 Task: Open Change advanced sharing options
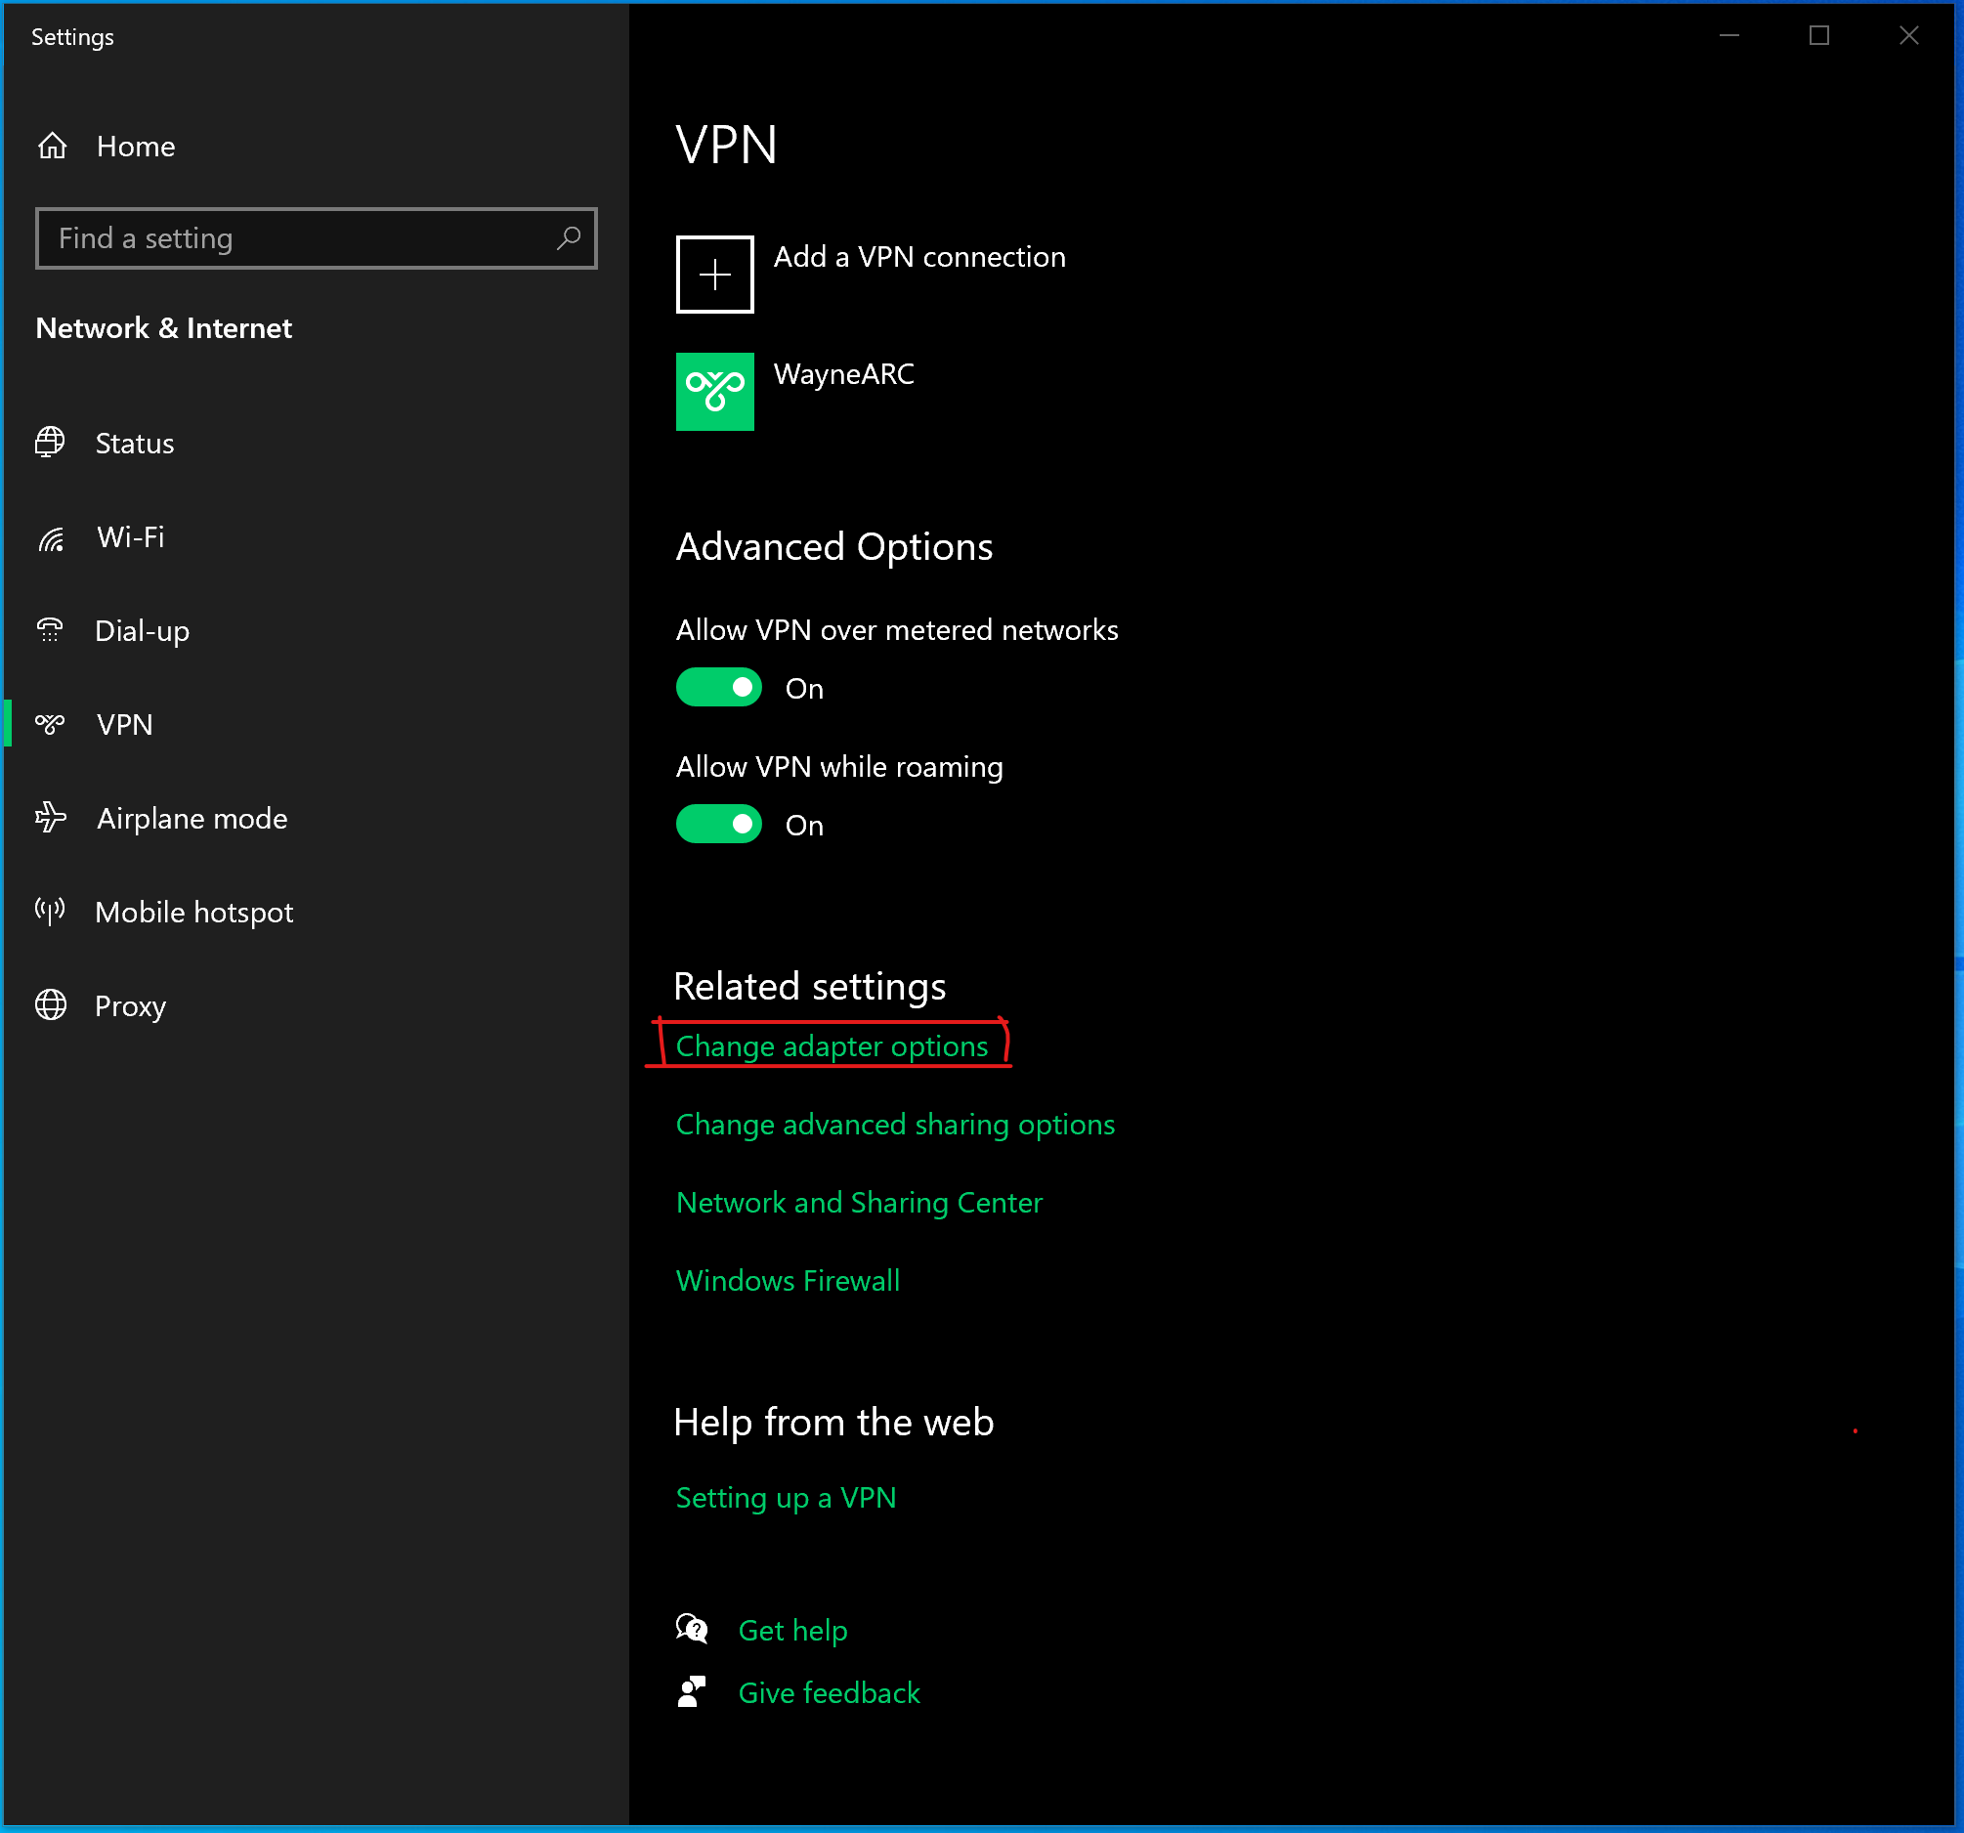coord(894,1125)
